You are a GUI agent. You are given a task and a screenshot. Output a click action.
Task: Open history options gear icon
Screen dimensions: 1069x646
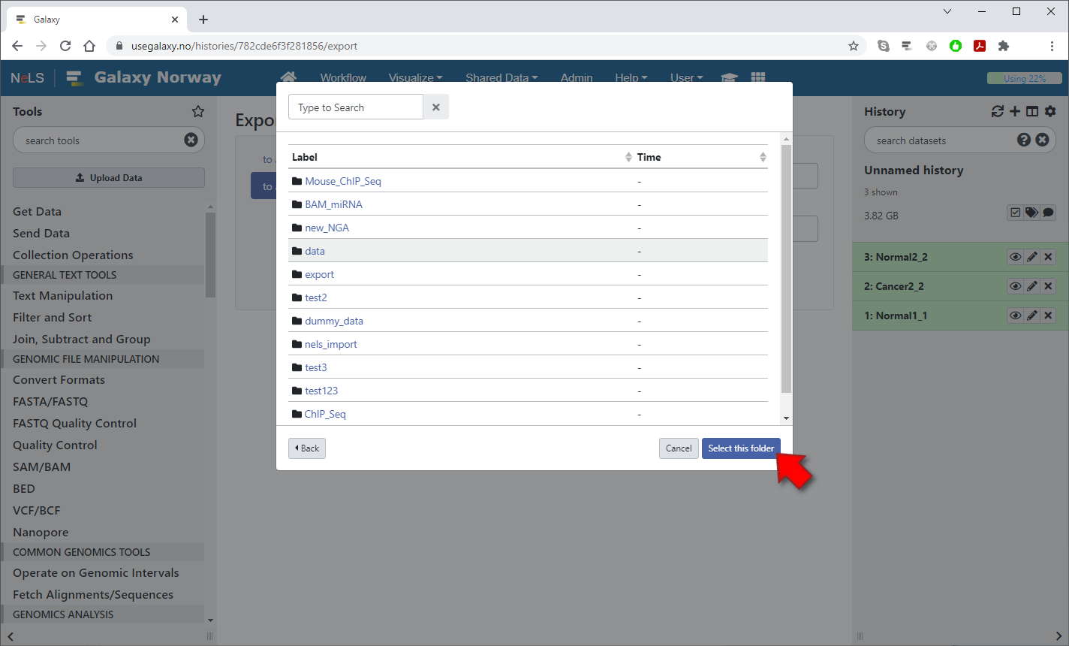click(1050, 111)
